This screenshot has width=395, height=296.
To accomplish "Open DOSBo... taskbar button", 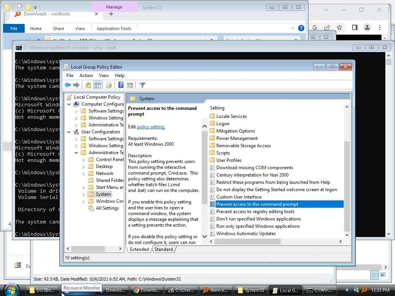I will tap(42, 290).
